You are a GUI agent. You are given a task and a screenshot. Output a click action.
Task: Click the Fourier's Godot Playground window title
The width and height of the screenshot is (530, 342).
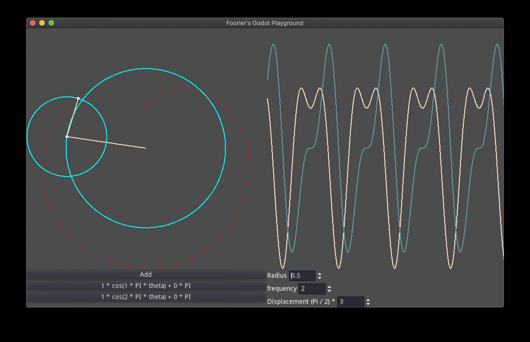click(x=265, y=23)
